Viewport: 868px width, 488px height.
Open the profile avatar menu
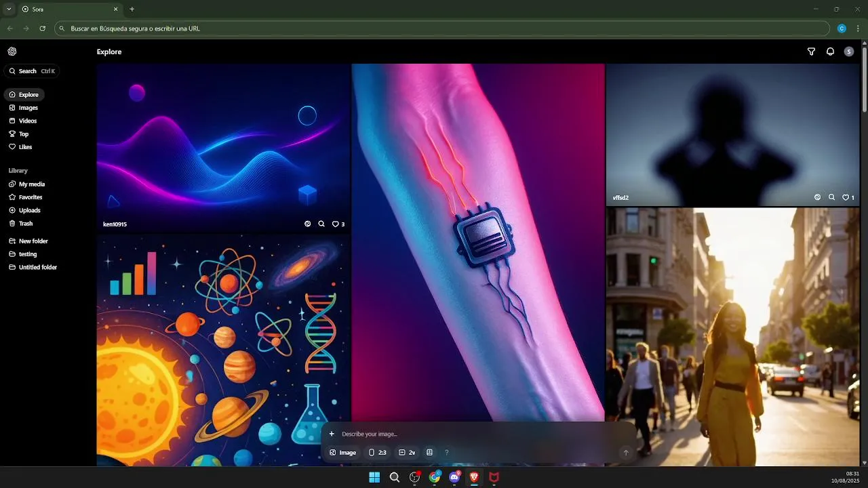849,52
